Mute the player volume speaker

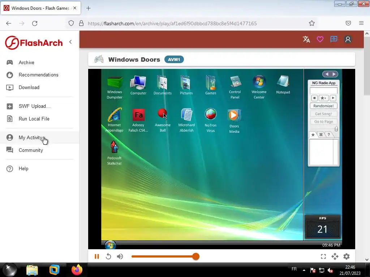(120, 256)
